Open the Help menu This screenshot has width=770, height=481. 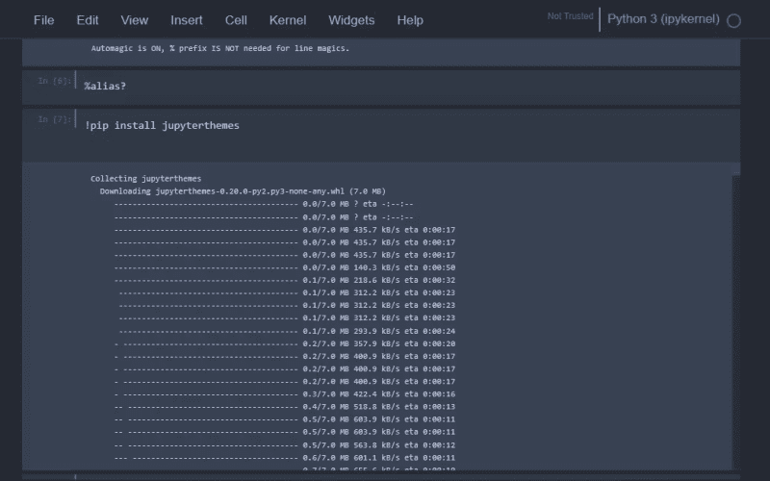tap(410, 20)
